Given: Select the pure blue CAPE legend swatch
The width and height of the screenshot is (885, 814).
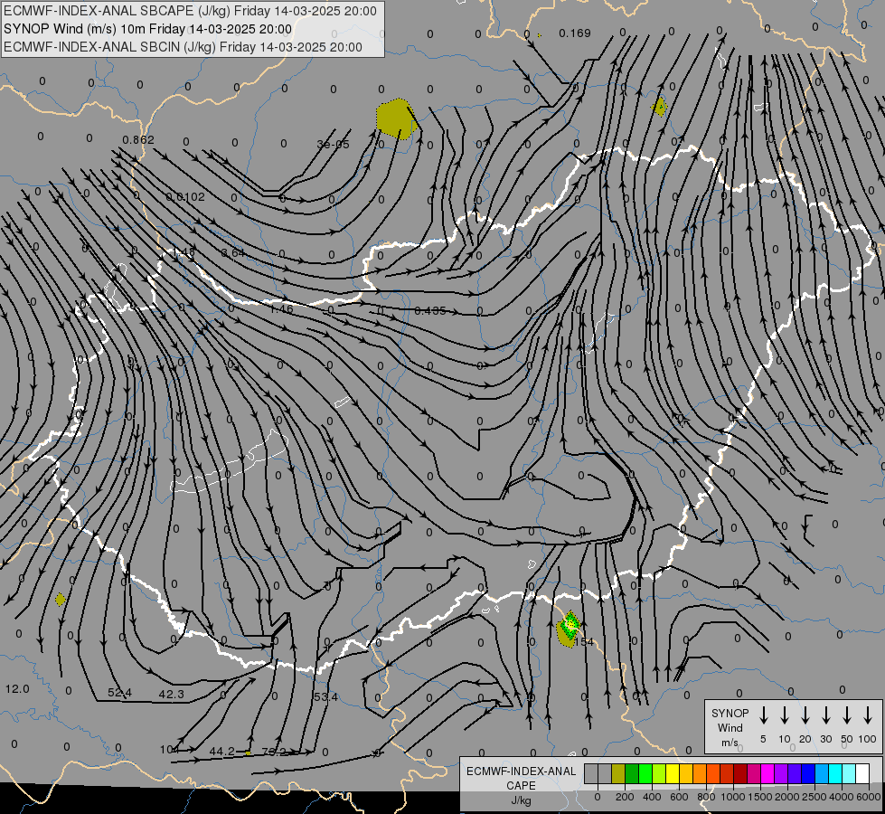Looking at the screenshot, I should point(808,774).
